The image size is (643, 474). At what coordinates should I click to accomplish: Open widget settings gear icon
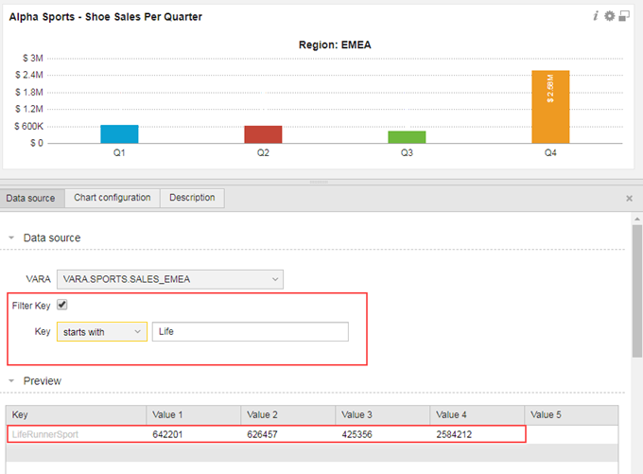610,16
